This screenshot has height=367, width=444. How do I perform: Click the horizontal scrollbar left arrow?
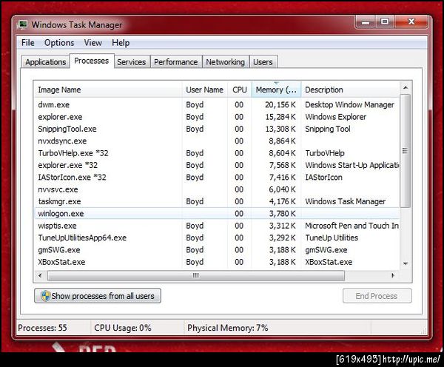click(40, 275)
